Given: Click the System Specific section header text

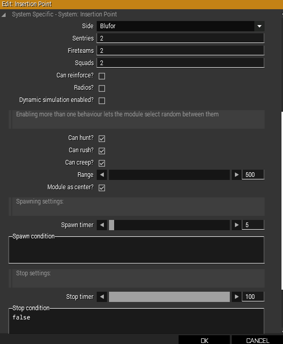Looking at the screenshot, I should [64, 14].
